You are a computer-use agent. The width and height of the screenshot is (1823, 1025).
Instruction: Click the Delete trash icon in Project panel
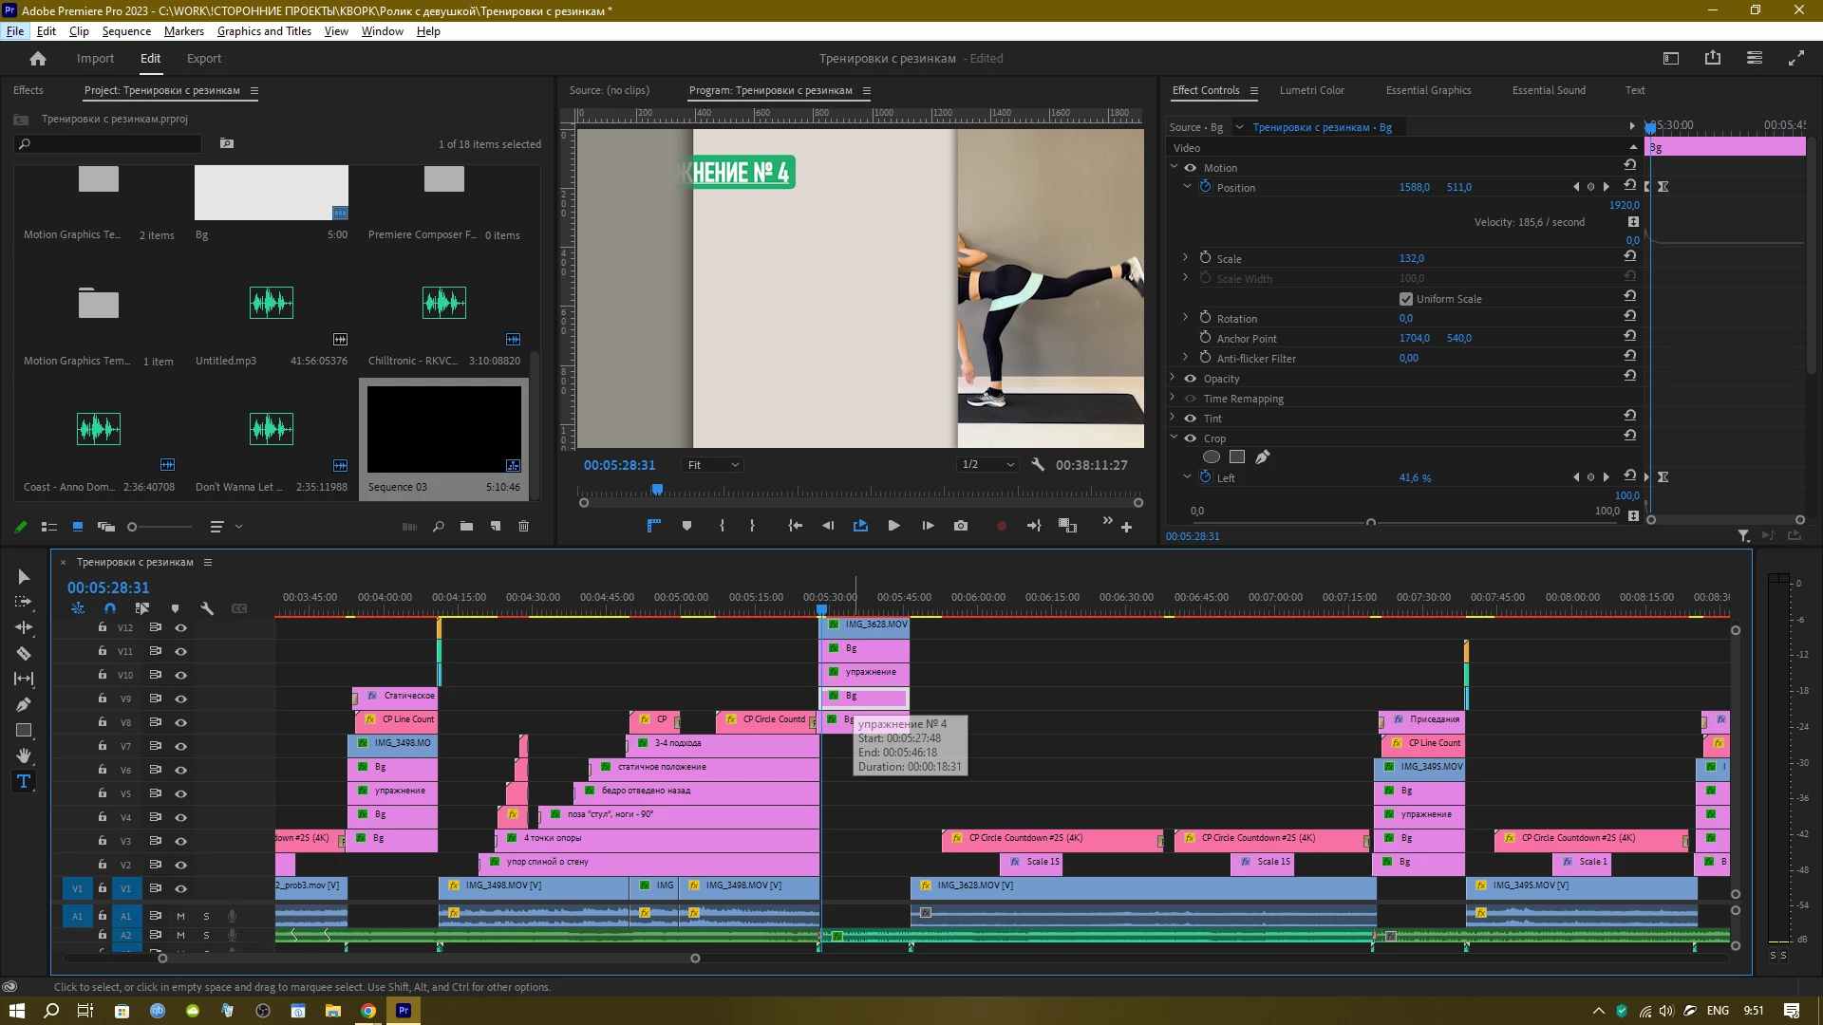pos(523,527)
